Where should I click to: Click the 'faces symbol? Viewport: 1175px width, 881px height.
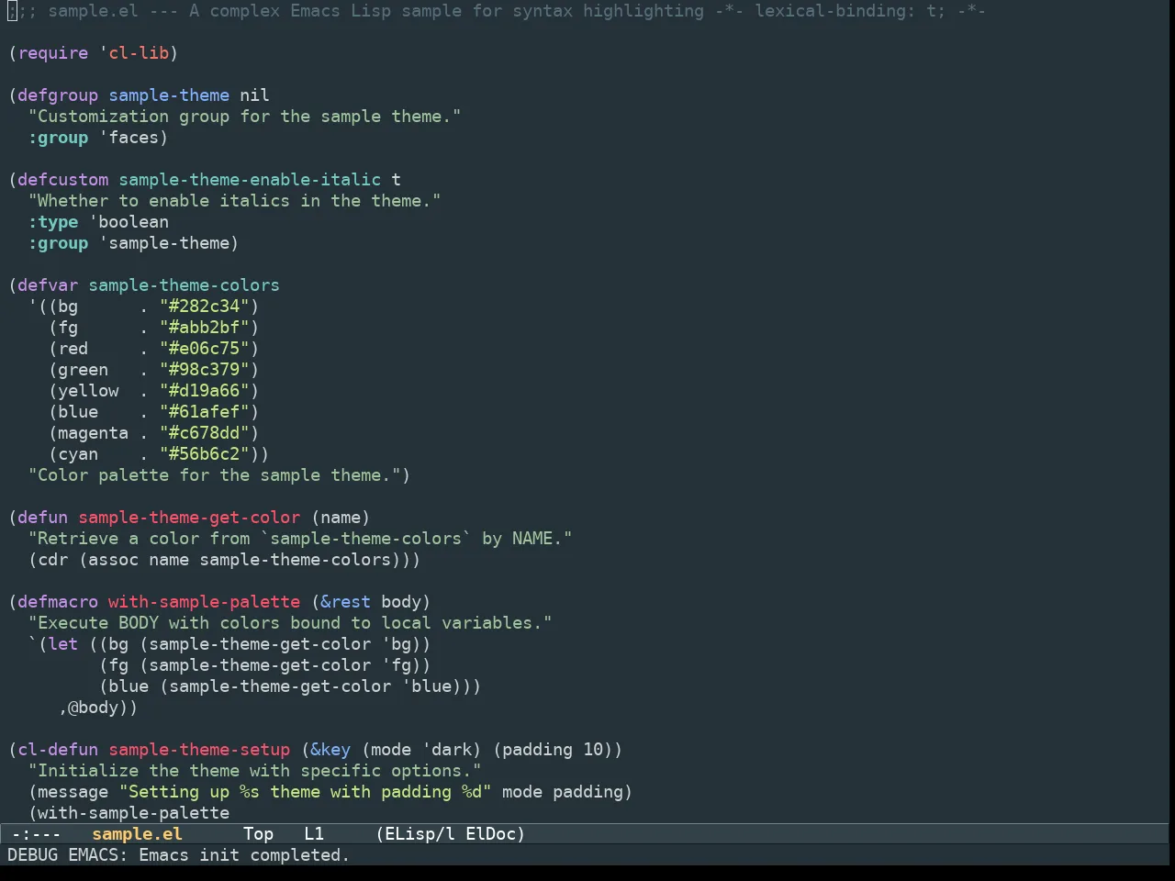tap(129, 138)
